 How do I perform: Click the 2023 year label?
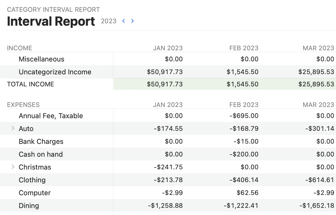tap(109, 21)
